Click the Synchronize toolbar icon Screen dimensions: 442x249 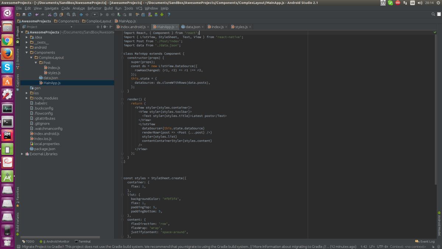pyautogui.click(x=29, y=15)
